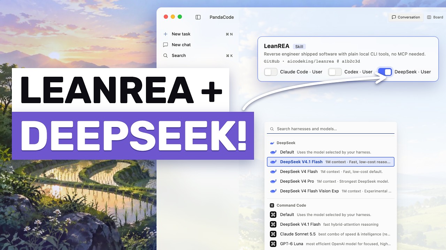The image size is (446, 250).
Task: Enable the Claude Code · User toggle
Action: (271, 72)
